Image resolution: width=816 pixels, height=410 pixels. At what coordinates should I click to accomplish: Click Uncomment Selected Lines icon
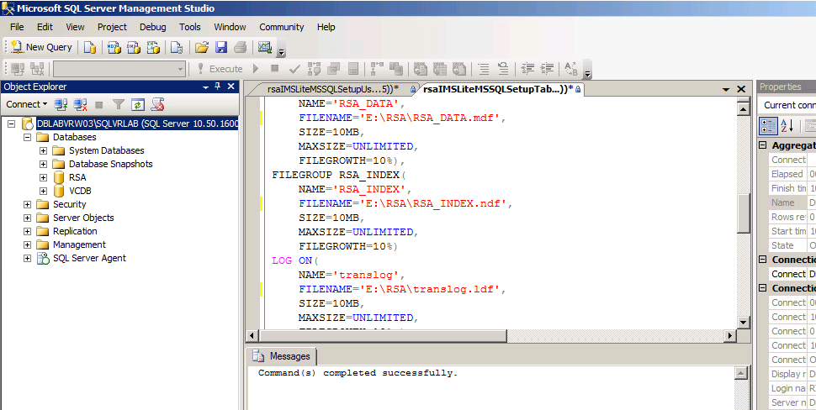tap(503, 69)
